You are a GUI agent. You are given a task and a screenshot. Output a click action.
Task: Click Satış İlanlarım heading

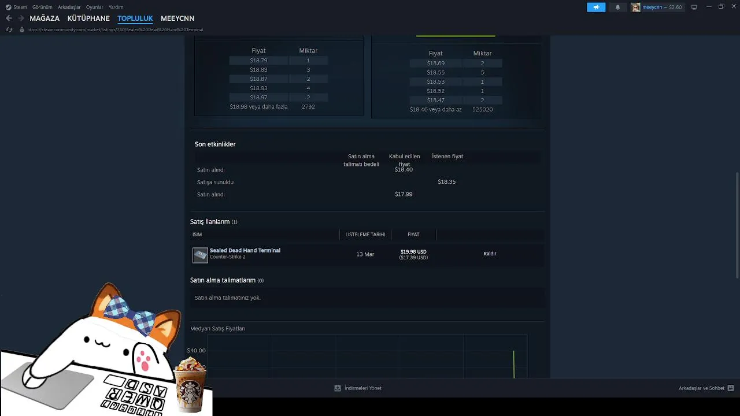(214, 222)
